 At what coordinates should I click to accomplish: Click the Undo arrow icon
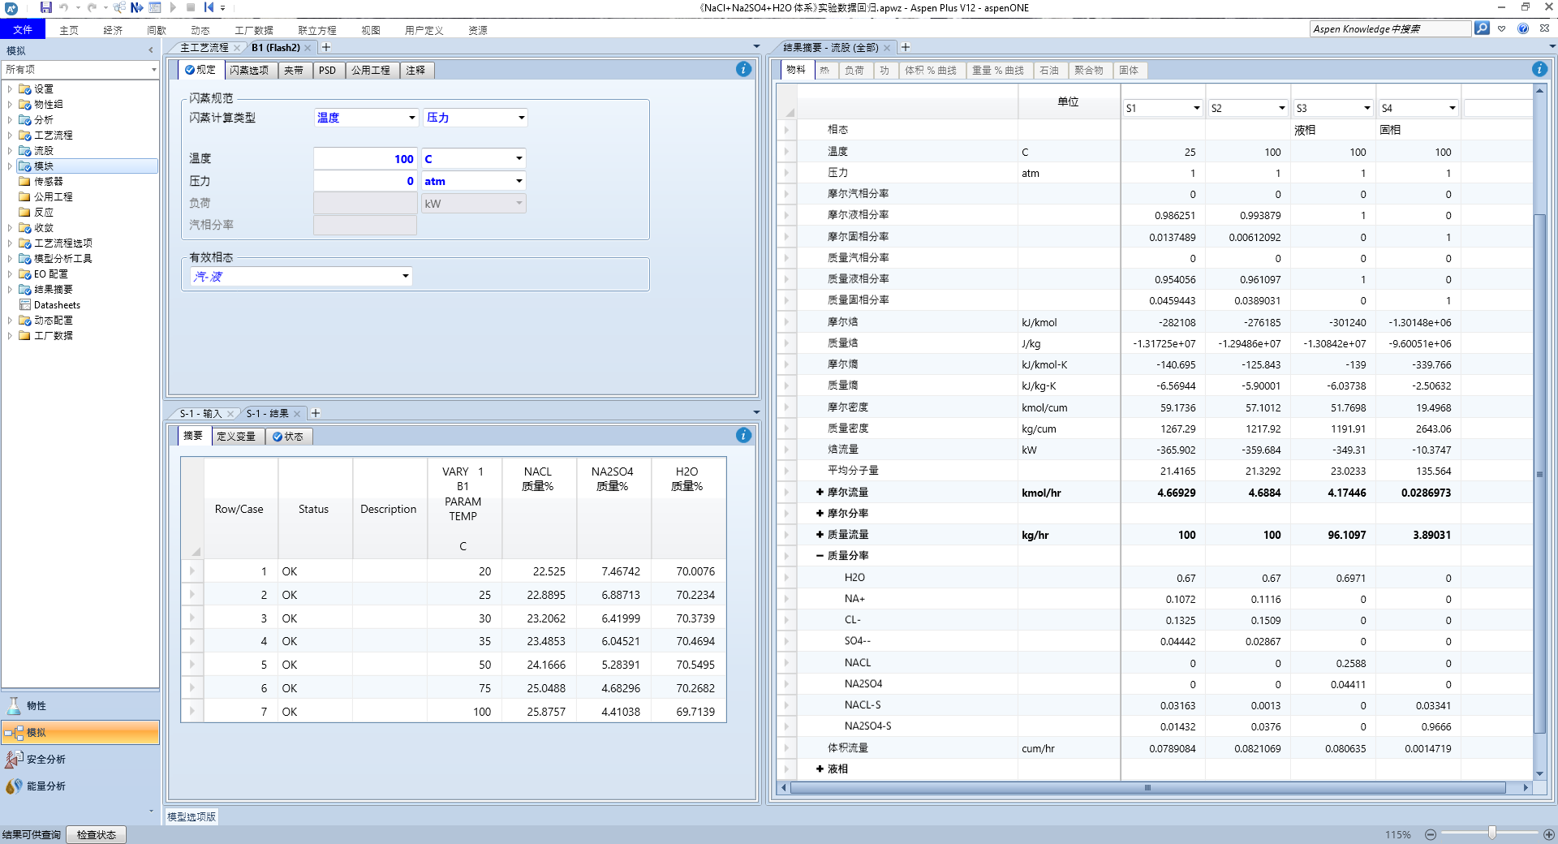[x=63, y=7]
